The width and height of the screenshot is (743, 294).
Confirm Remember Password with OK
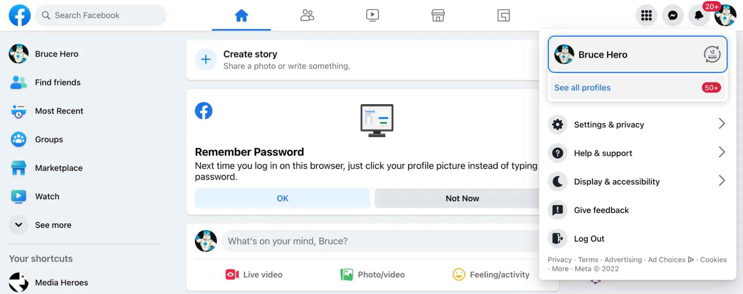click(x=282, y=198)
